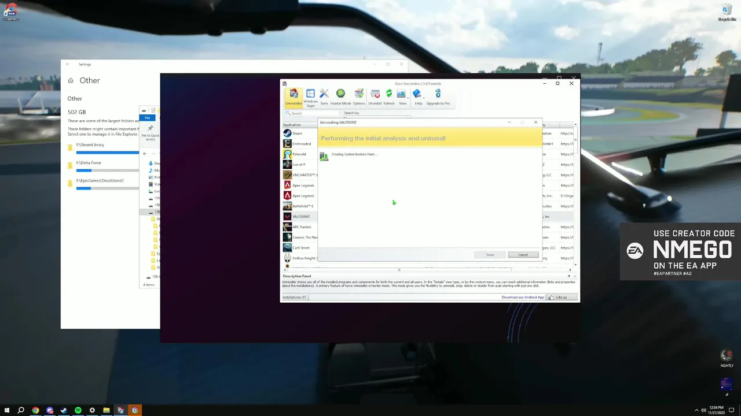Activate Hunter Mode in Revo toolbar

point(340,96)
